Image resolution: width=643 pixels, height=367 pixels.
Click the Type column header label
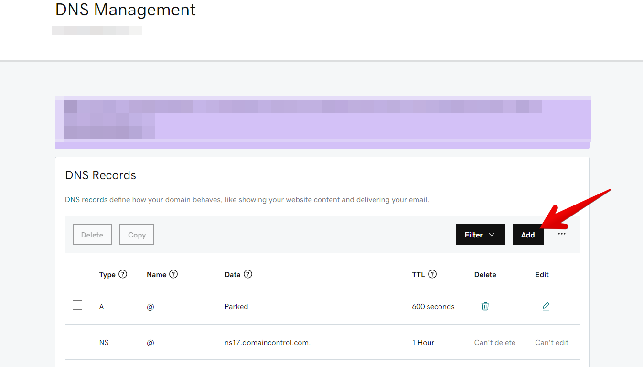(107, 275)
